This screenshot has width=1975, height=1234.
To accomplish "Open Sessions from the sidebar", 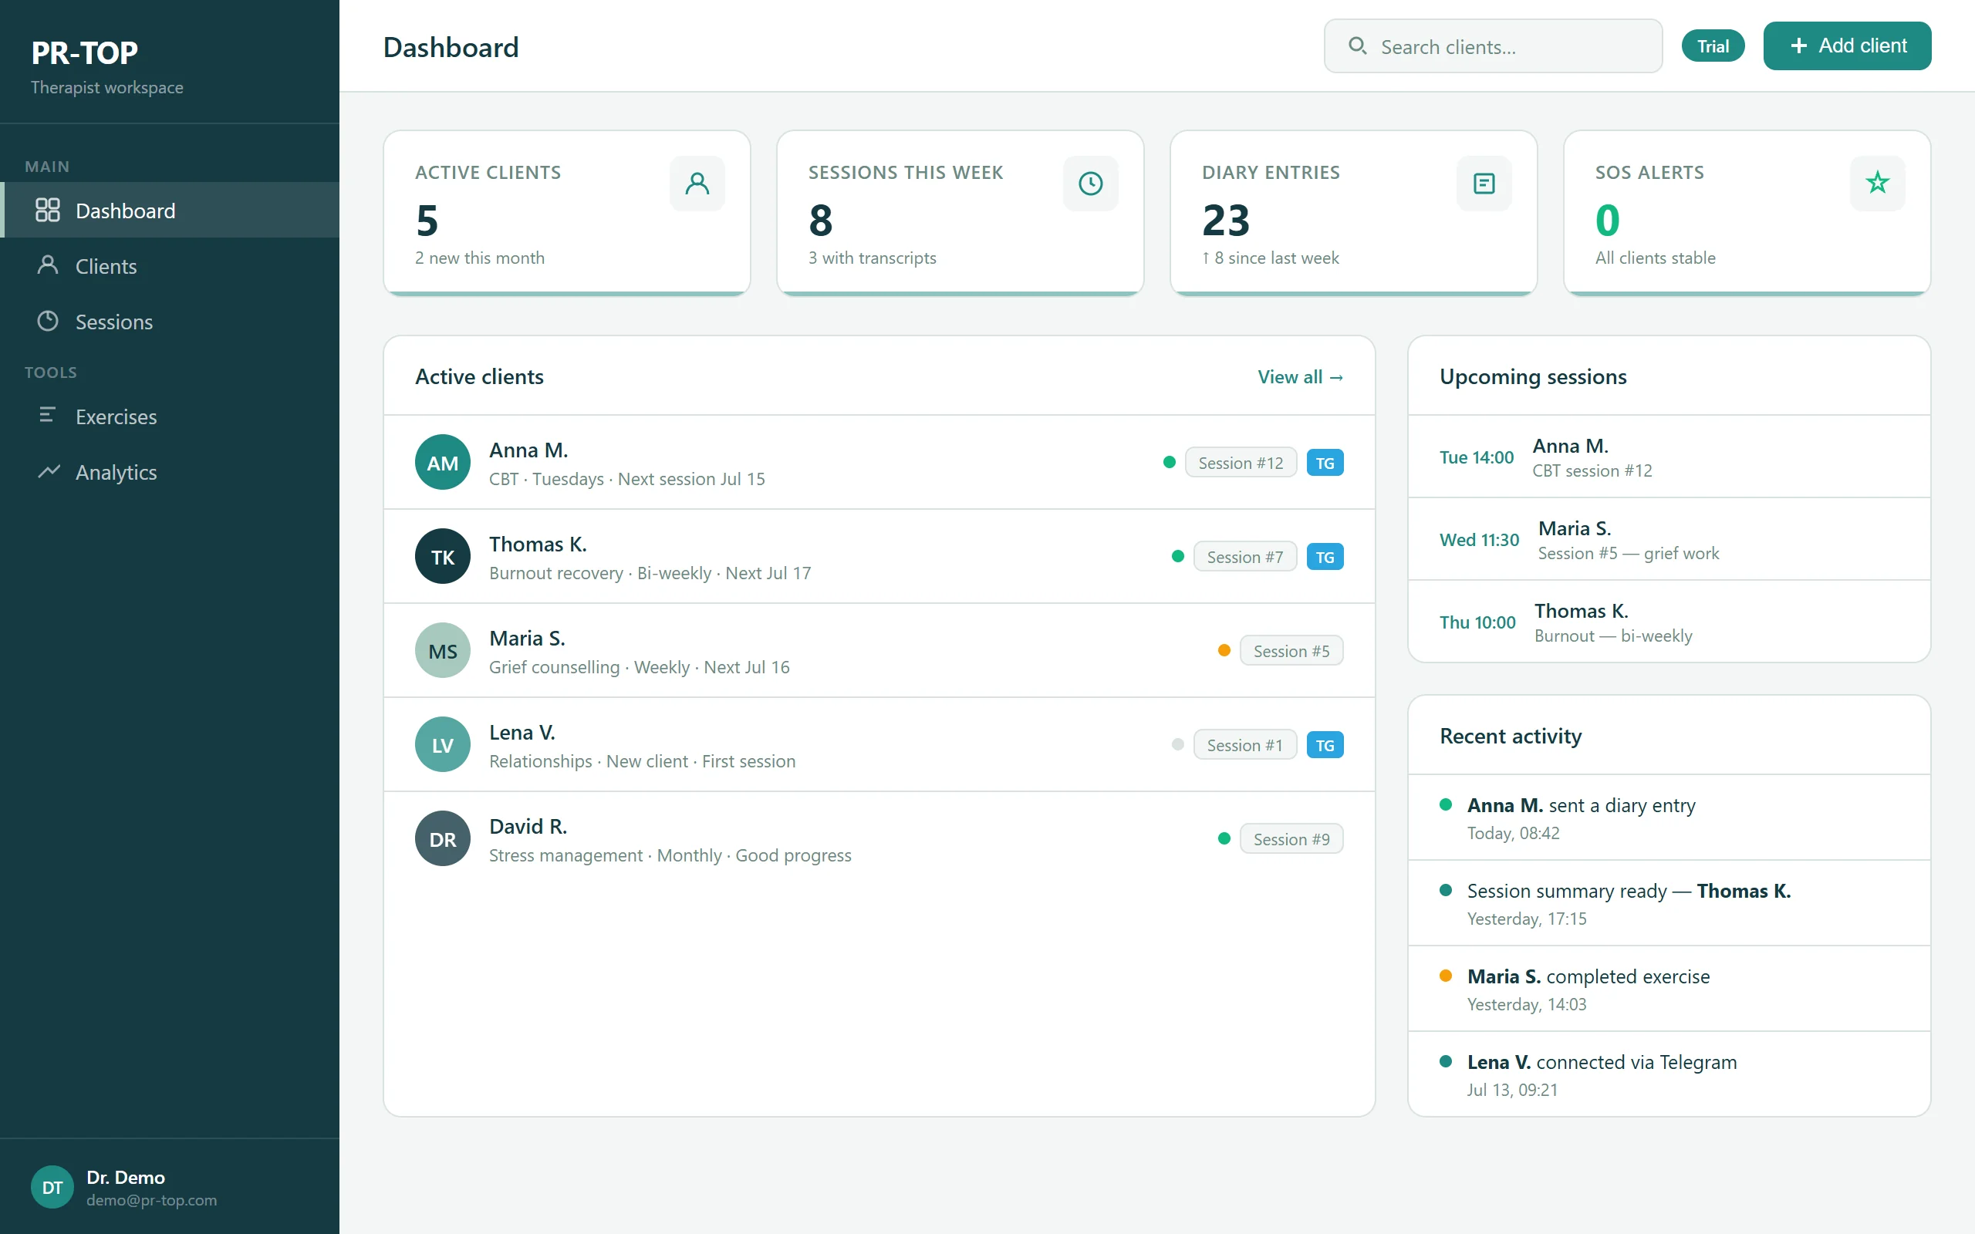I will click(x=170, y=322).
